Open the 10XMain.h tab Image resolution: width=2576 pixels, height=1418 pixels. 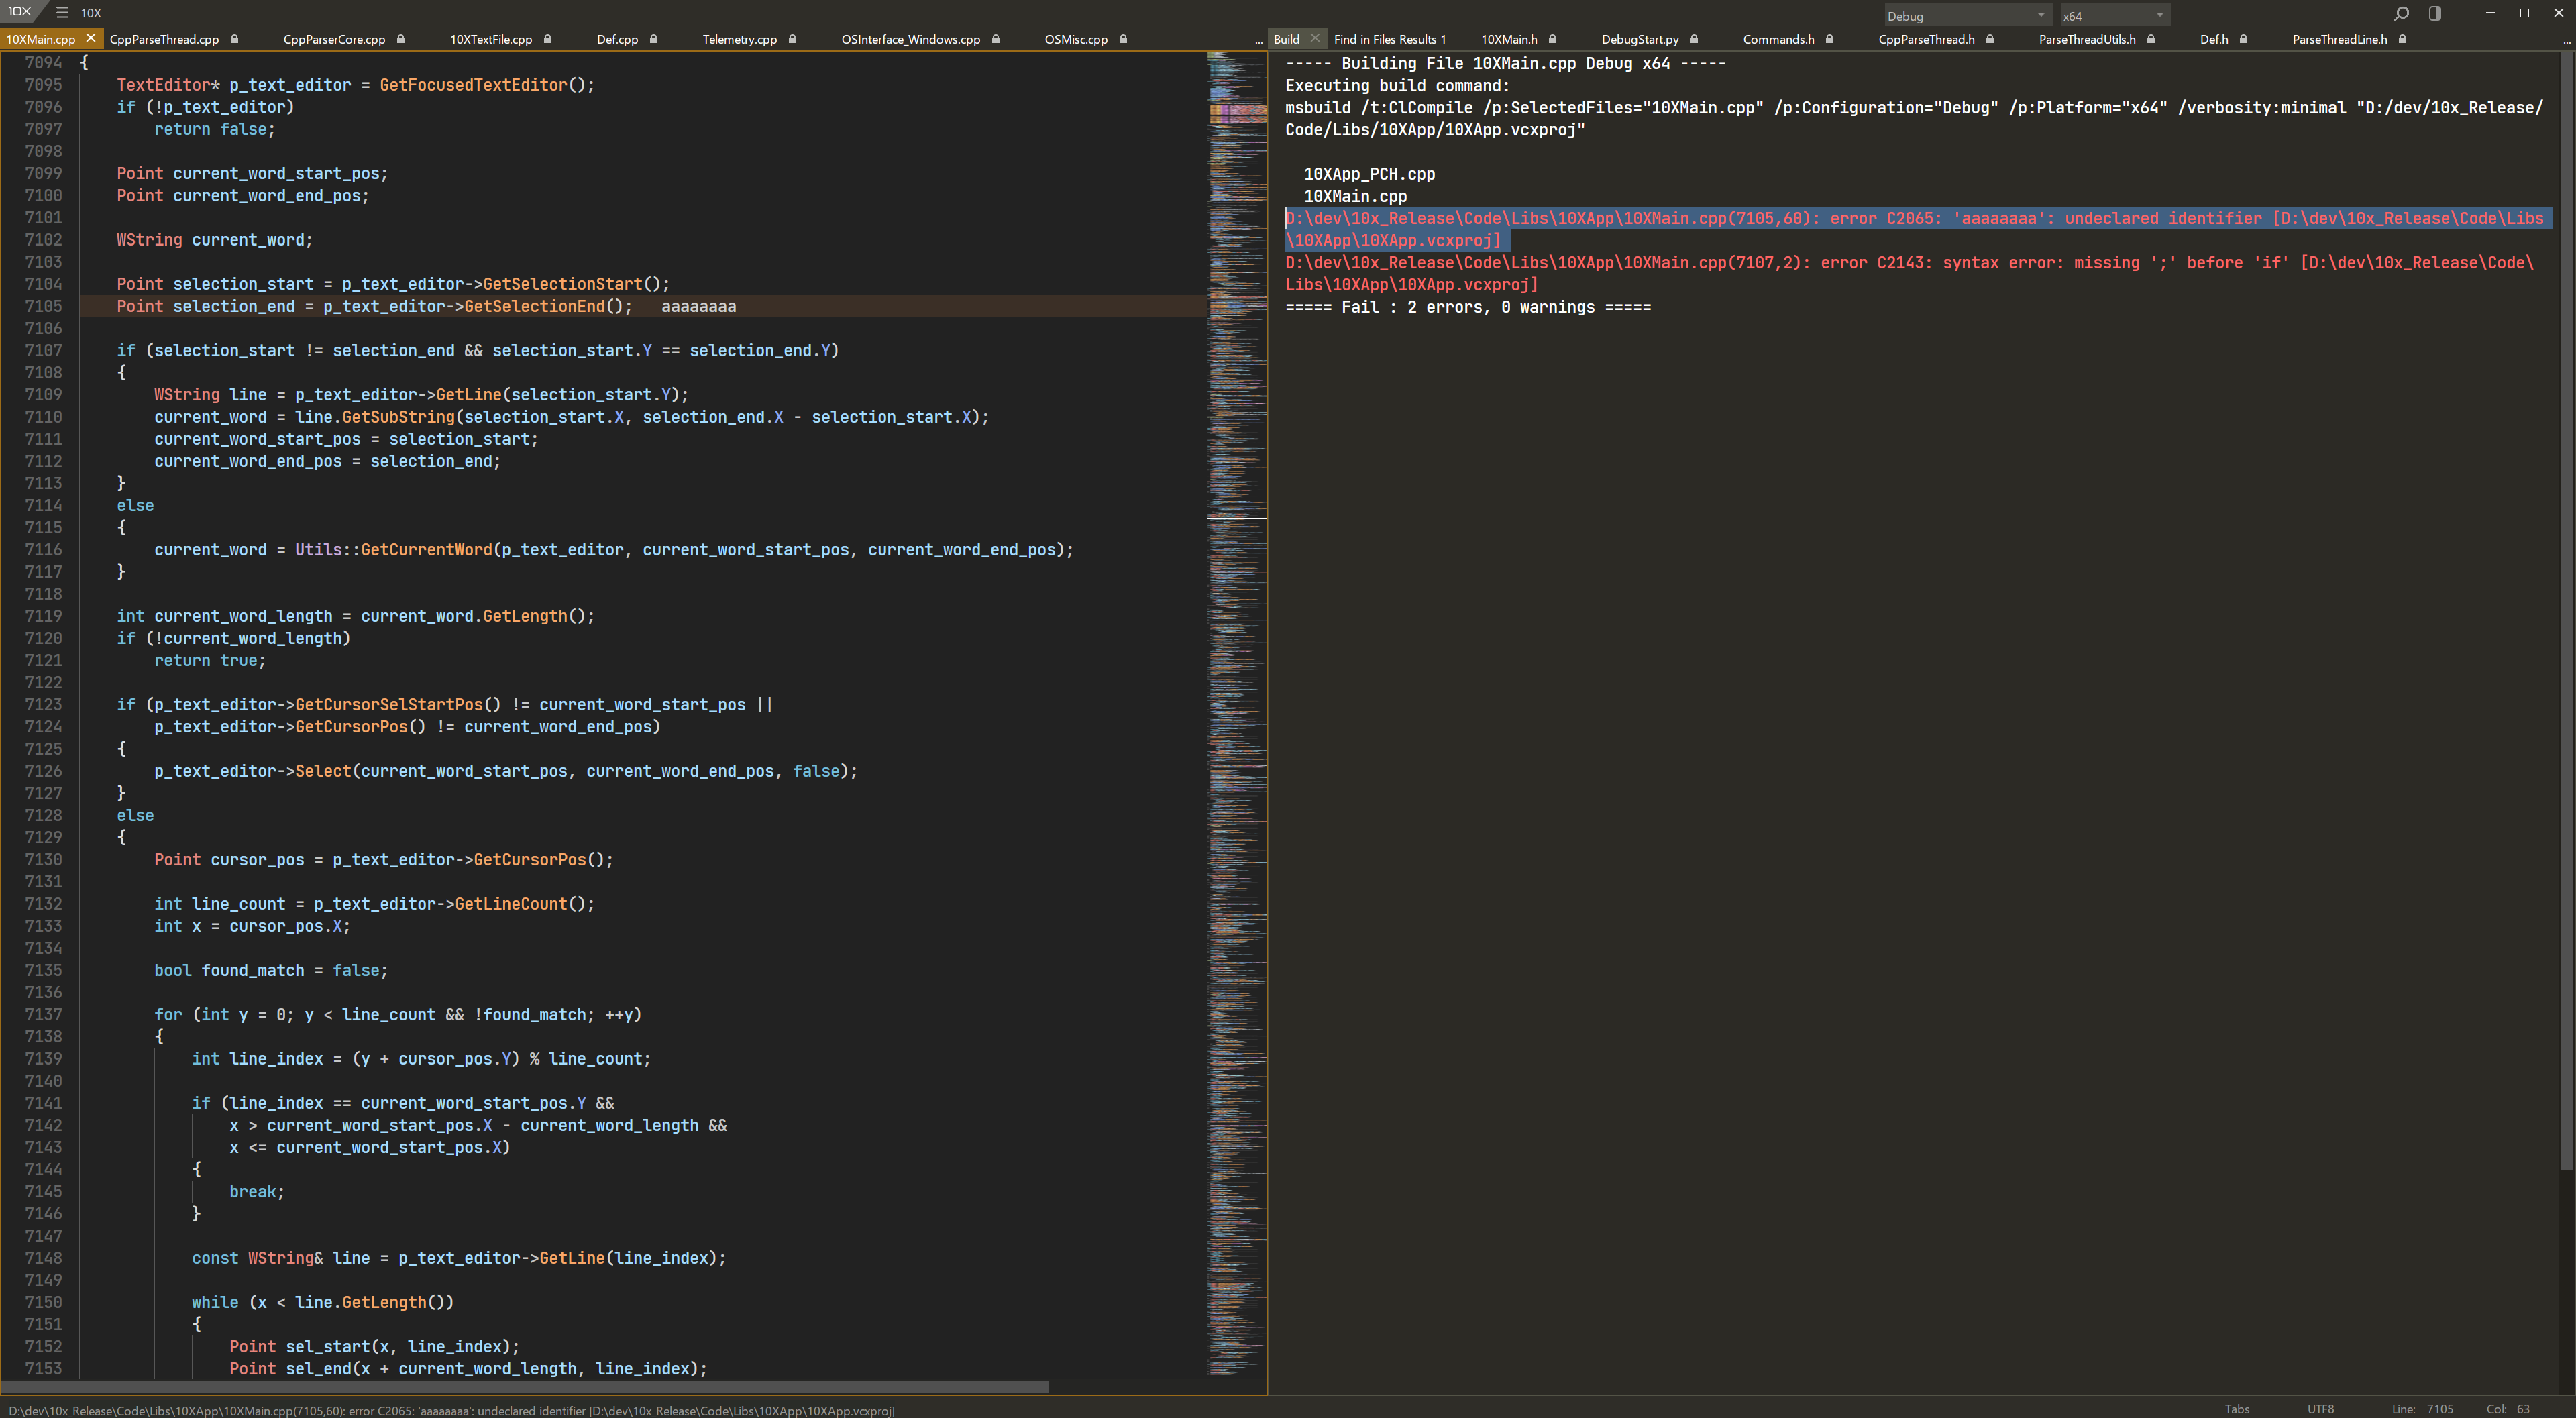[1509, 39]
